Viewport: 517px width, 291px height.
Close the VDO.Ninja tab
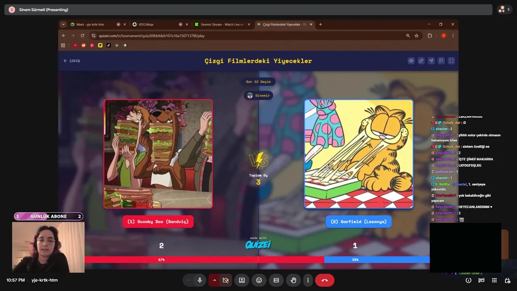tap(187, 24)
